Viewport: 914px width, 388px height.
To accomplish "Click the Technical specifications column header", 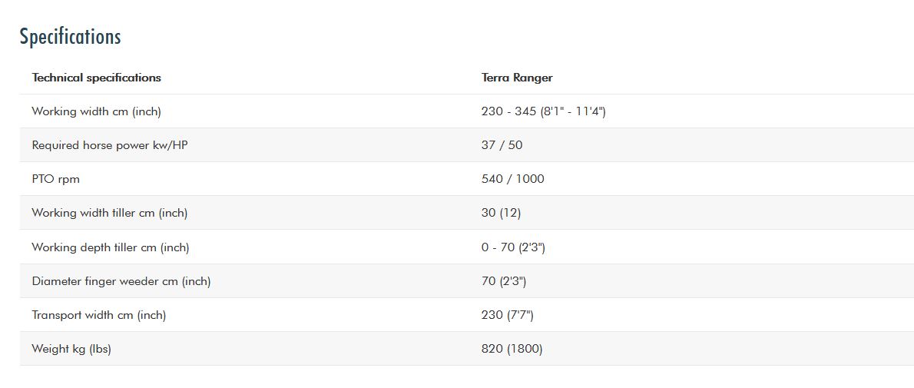I will click(x=96, y=78).
